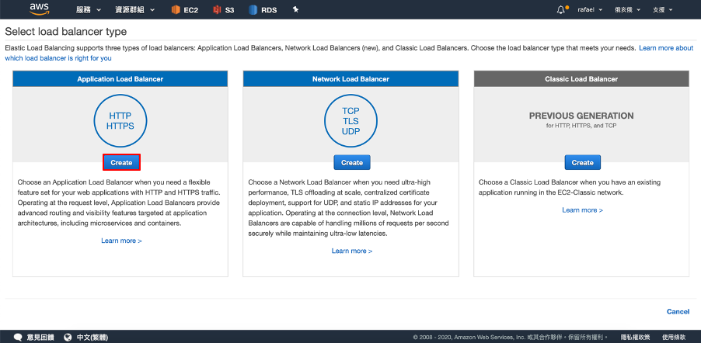The width and height of the screenshot is (701, 343).
Task: Open 意見回饋 feedback link
Action: pos(40,338)
